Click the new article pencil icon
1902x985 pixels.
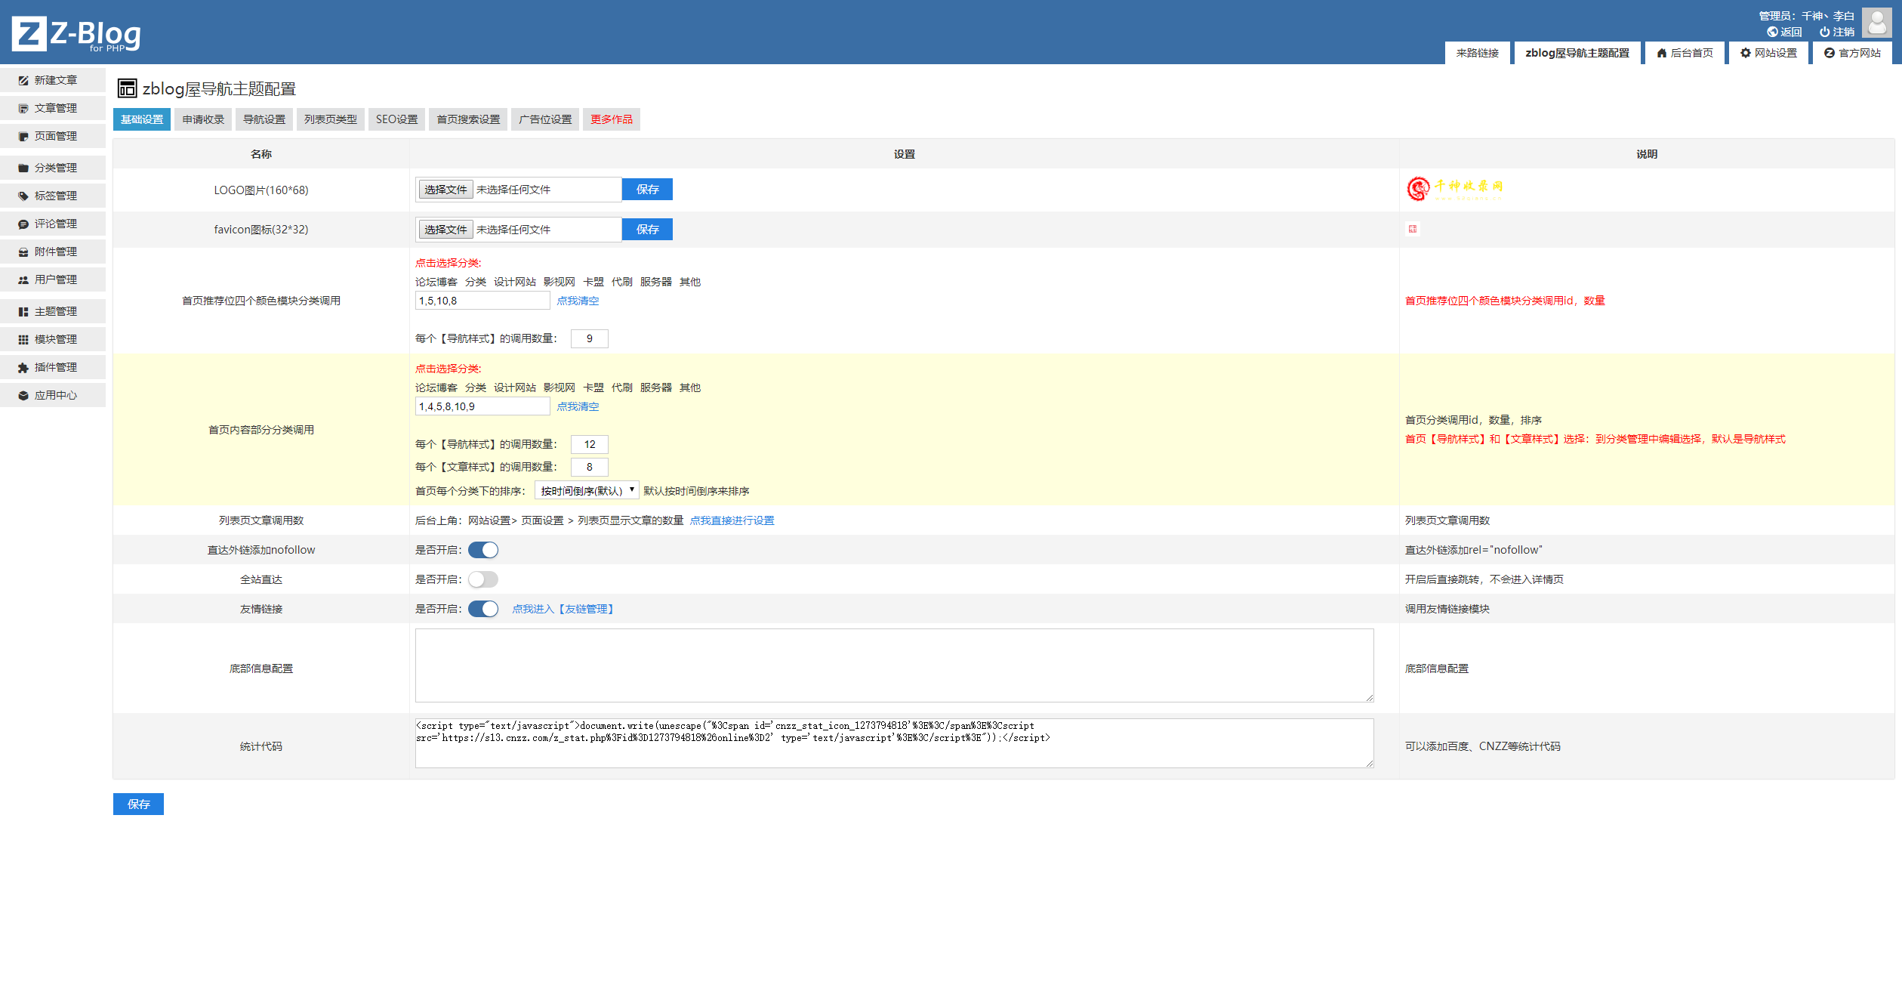point(23,80)
